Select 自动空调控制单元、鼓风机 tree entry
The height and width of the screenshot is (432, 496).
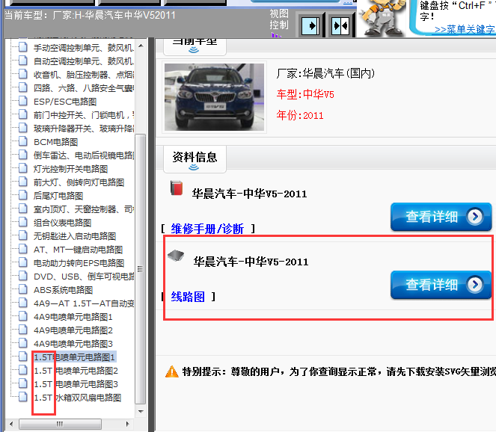[84, 61]
